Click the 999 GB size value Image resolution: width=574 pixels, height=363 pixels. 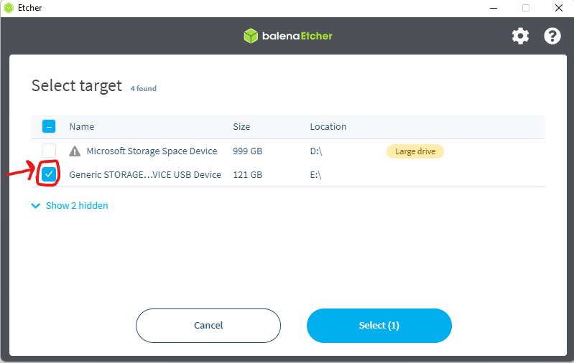click(247, 151)
